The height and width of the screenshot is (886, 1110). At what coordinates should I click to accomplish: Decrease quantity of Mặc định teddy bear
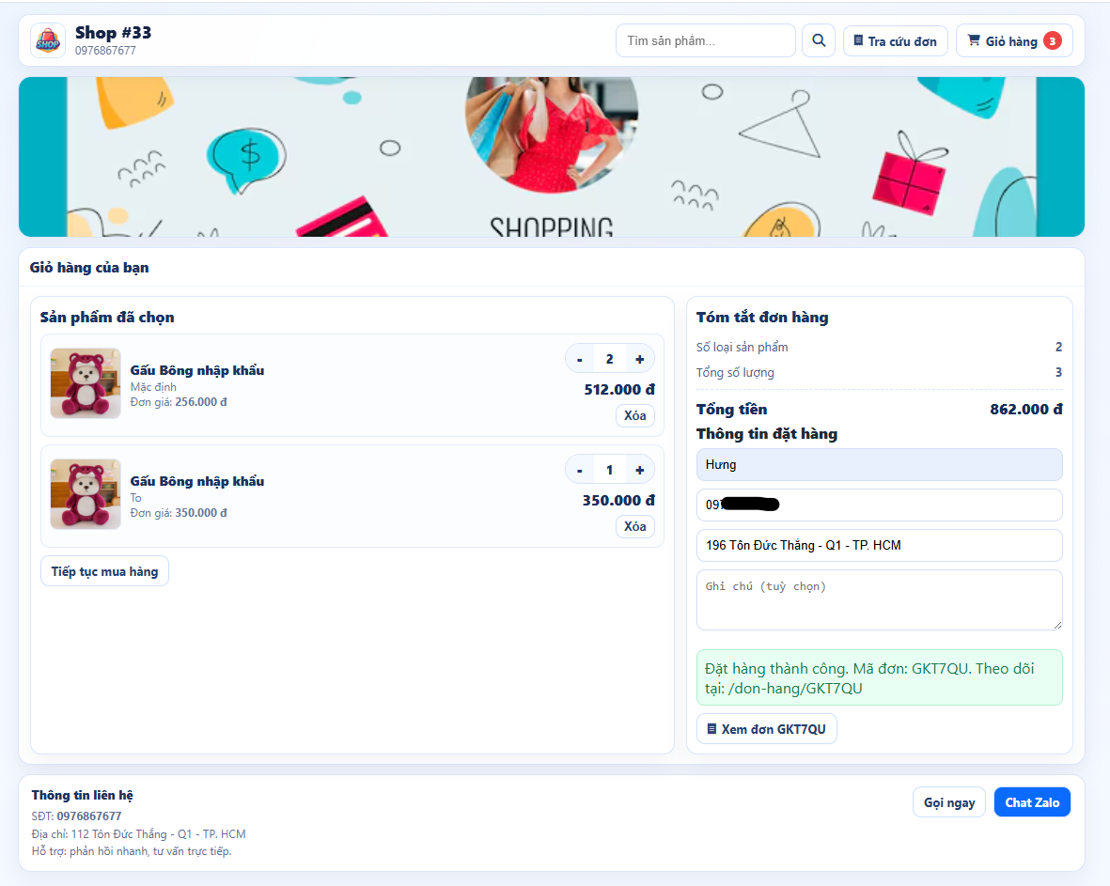(580, 359)
